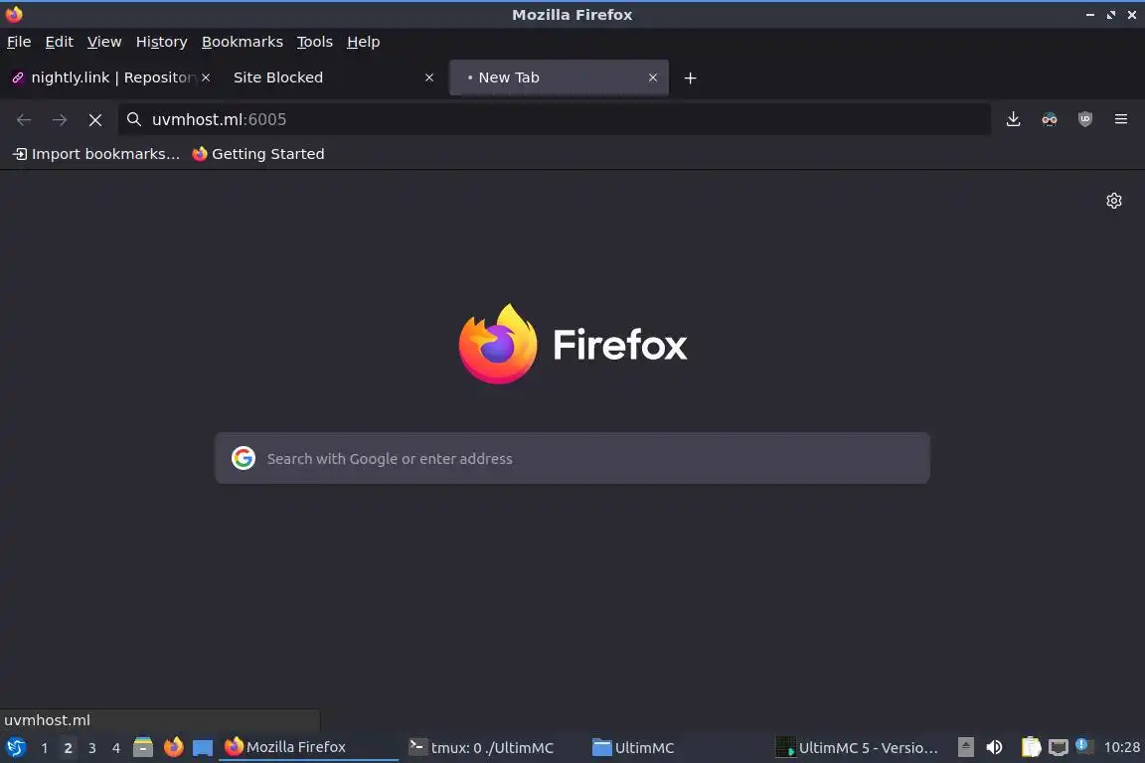This screenshot has width=1145, height=763.
Task: Click the Google logo in the search box
Action: pos(244,458)
